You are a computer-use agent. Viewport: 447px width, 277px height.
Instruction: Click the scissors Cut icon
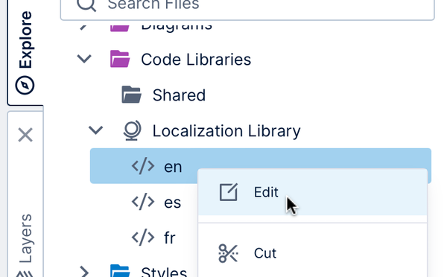coord(228,253)
